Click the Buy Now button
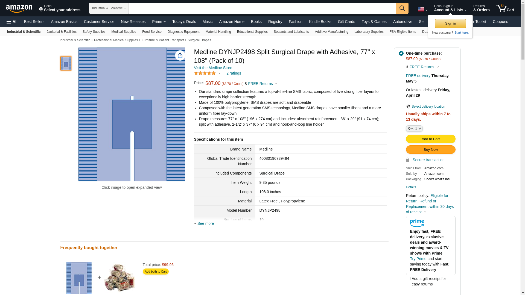 coord(431,150)
